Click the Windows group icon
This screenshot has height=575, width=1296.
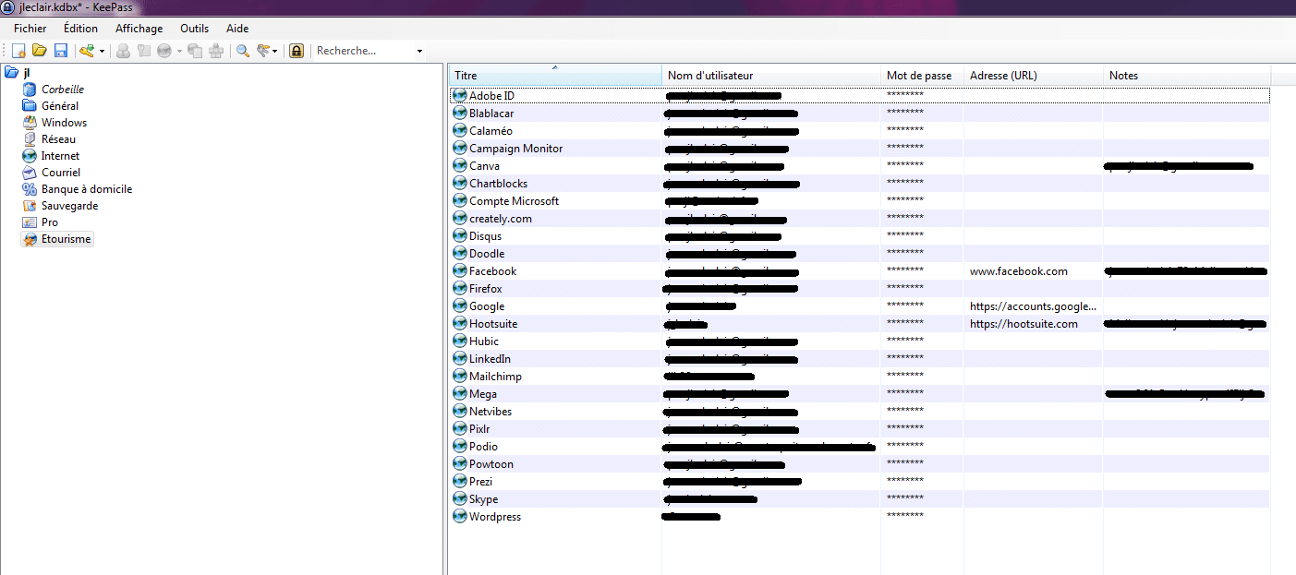click(x=30, y=123)
